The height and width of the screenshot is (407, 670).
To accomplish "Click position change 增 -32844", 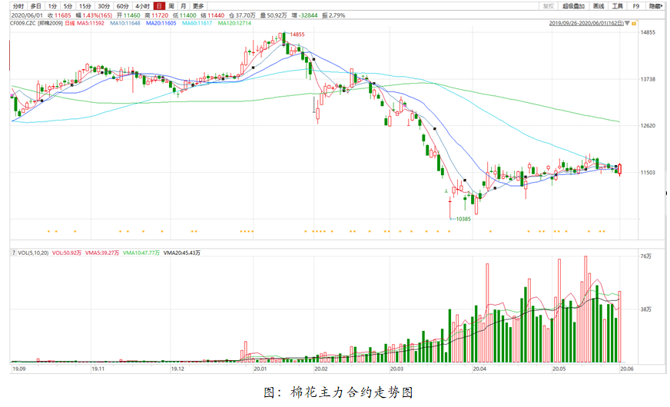I will point(305,15).
